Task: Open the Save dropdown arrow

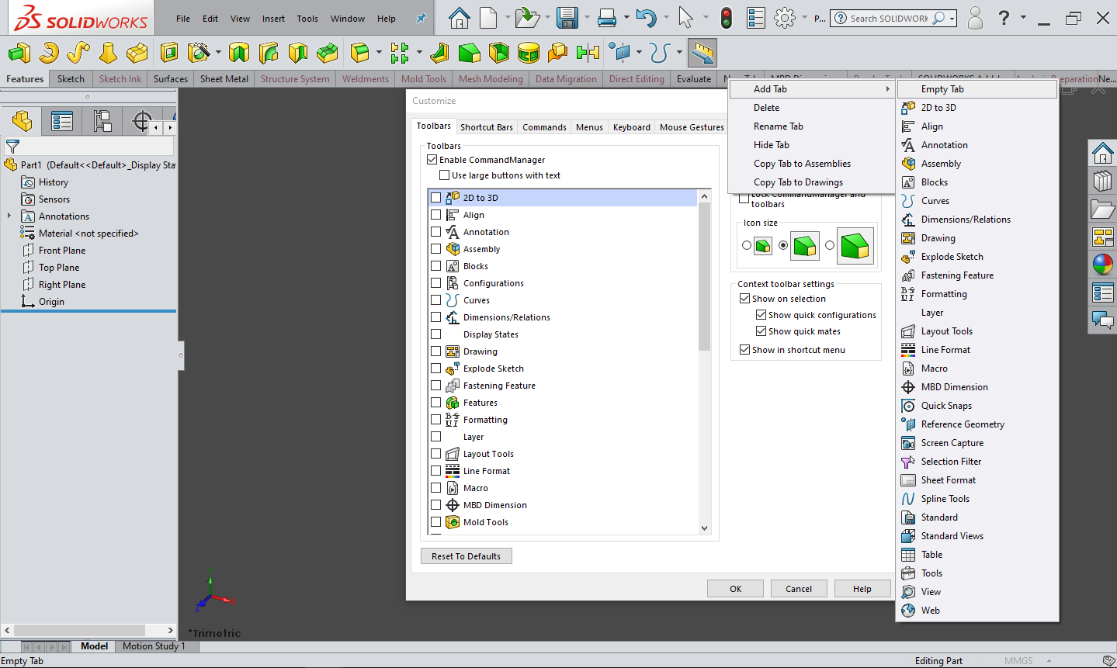Action: point(587,18)
